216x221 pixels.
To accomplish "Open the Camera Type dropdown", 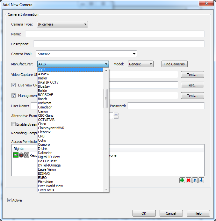I will click(x=62, y=24).
